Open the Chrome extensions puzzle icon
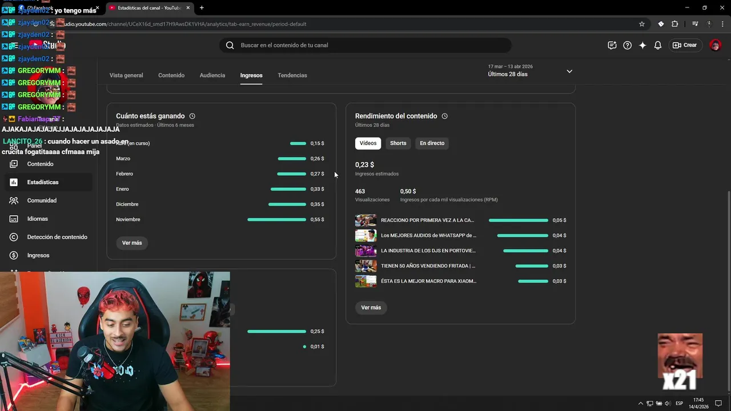This screenshot has width=731, height=411. coord(674,24)
